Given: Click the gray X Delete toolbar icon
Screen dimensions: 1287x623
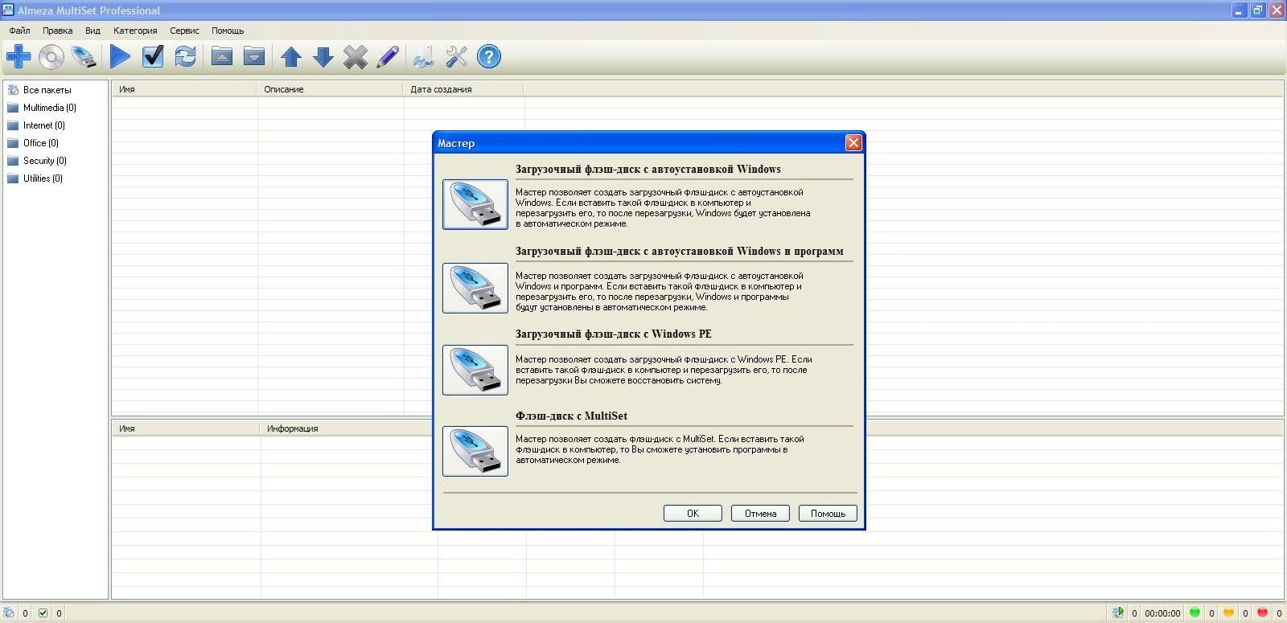Looking at the screenshot, I should pyautogui.click(x=356, y=57).
